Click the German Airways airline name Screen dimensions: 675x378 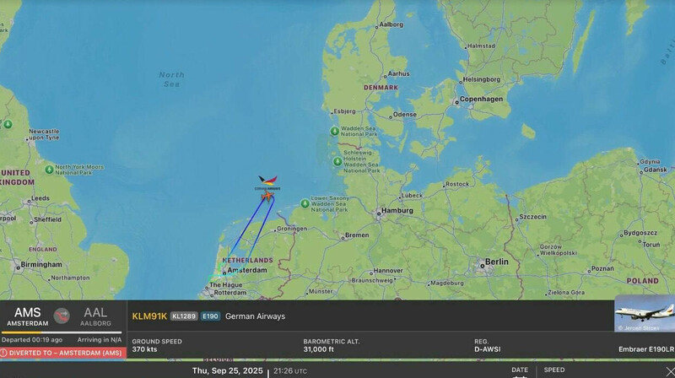[x=256, y=316]
